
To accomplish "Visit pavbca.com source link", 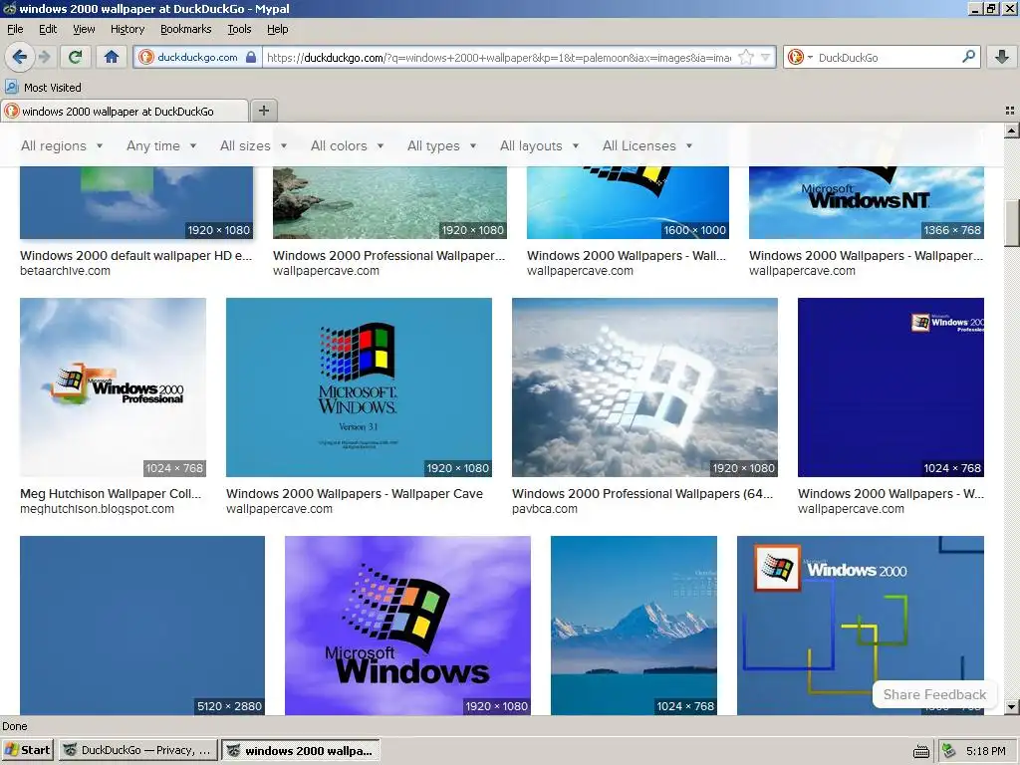I will (545, 509).
